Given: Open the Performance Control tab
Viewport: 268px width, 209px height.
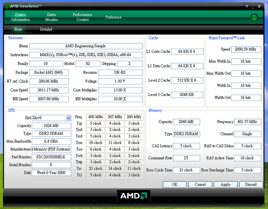Looking at the screenshot, I should click(82, 17).
